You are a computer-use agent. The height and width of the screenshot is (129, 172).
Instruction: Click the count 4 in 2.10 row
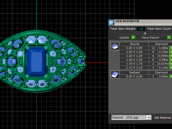[x=153, y=68]
